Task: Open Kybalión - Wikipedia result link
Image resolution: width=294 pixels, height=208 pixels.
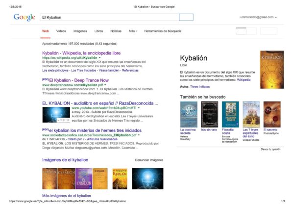Action: pyautogui.click(x=81, y=53)
